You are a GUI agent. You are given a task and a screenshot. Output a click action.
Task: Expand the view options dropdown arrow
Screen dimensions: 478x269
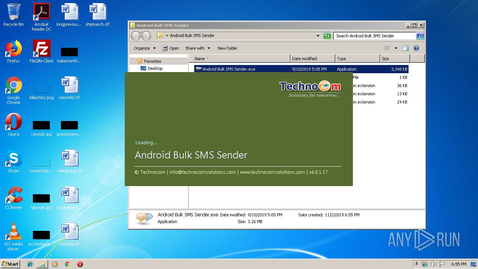(x=396, y=48)
